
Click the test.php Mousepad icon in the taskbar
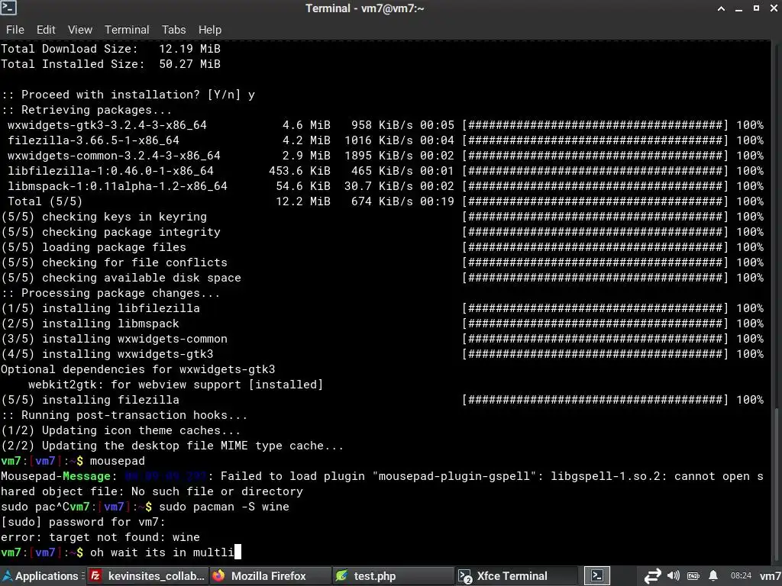click(341, 576)
